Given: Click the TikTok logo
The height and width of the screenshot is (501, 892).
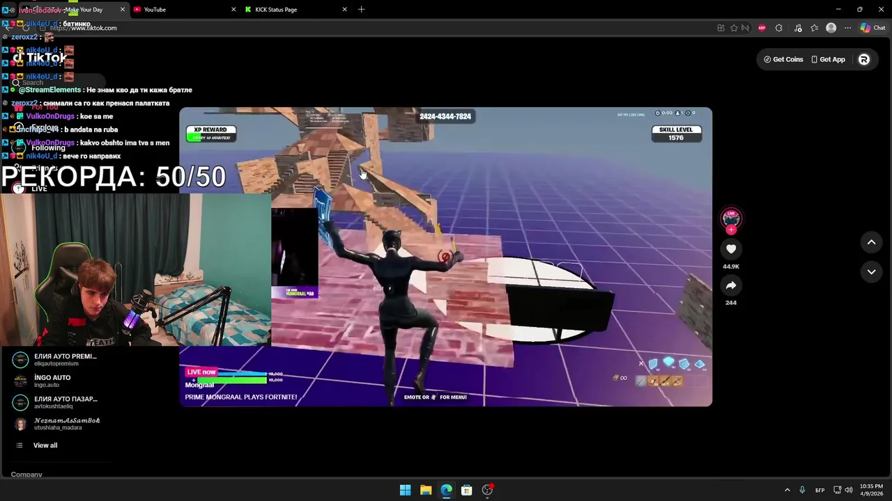Looking at the screenshot, I should tap(40, 58).
